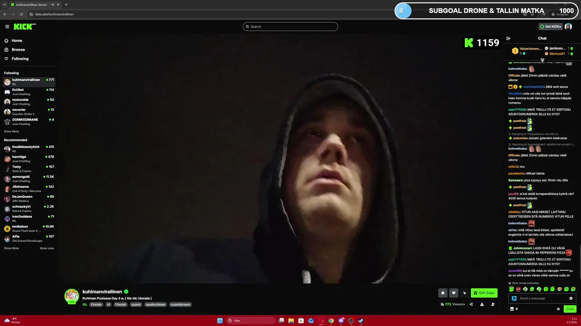Open the hamburger sidebar menu
Image resolution: width=581 pixels, height=326 pixels.
[7, 27]
